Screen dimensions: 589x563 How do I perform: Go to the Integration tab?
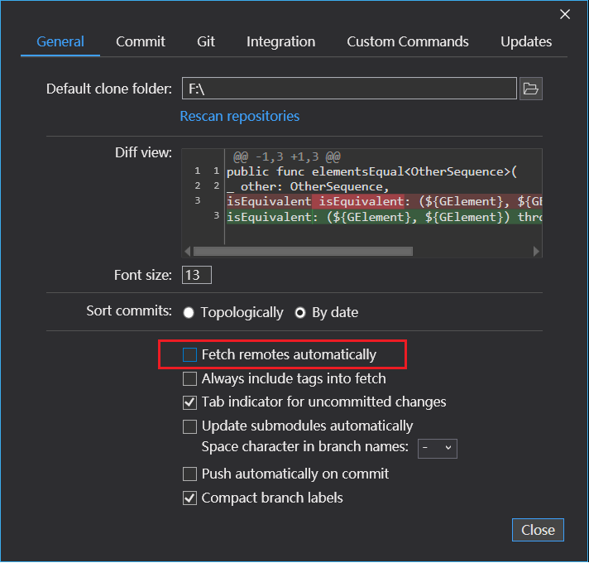pos(280,41)
